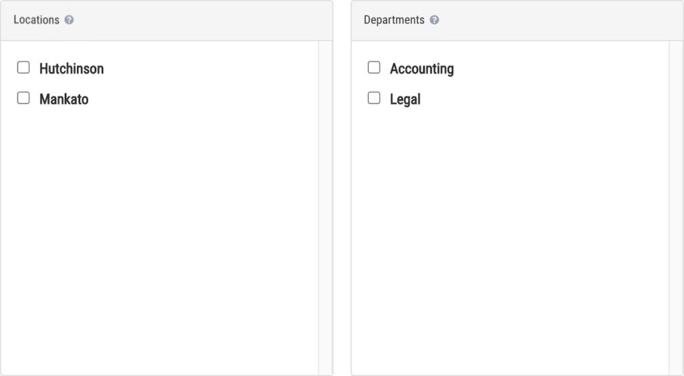Click the Accounting label text
684x376 pixels.
pos(421,69)
